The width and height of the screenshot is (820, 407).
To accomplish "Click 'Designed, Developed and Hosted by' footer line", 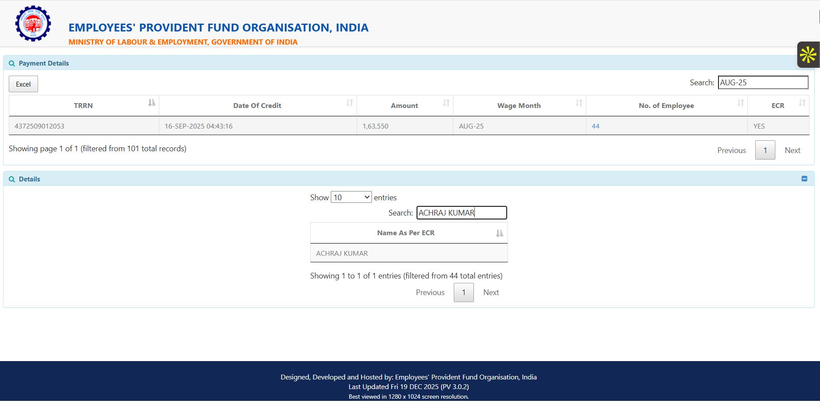I will pyautogui.click(x=409, y=377).
